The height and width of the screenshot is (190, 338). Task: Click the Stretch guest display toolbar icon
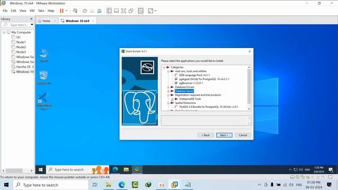pyautogui.click(x=151, y=11)
